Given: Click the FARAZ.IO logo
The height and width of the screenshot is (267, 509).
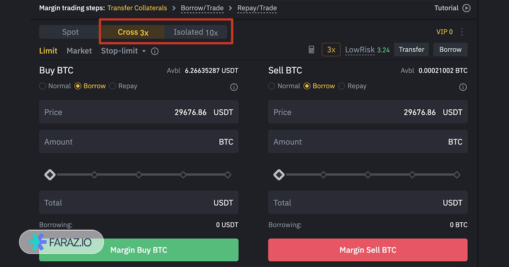Looking at the screenshot, I should coord(62,242).
